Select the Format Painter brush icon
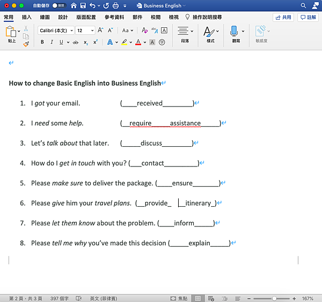The image size is (322, 302). (x=26, y=44)
